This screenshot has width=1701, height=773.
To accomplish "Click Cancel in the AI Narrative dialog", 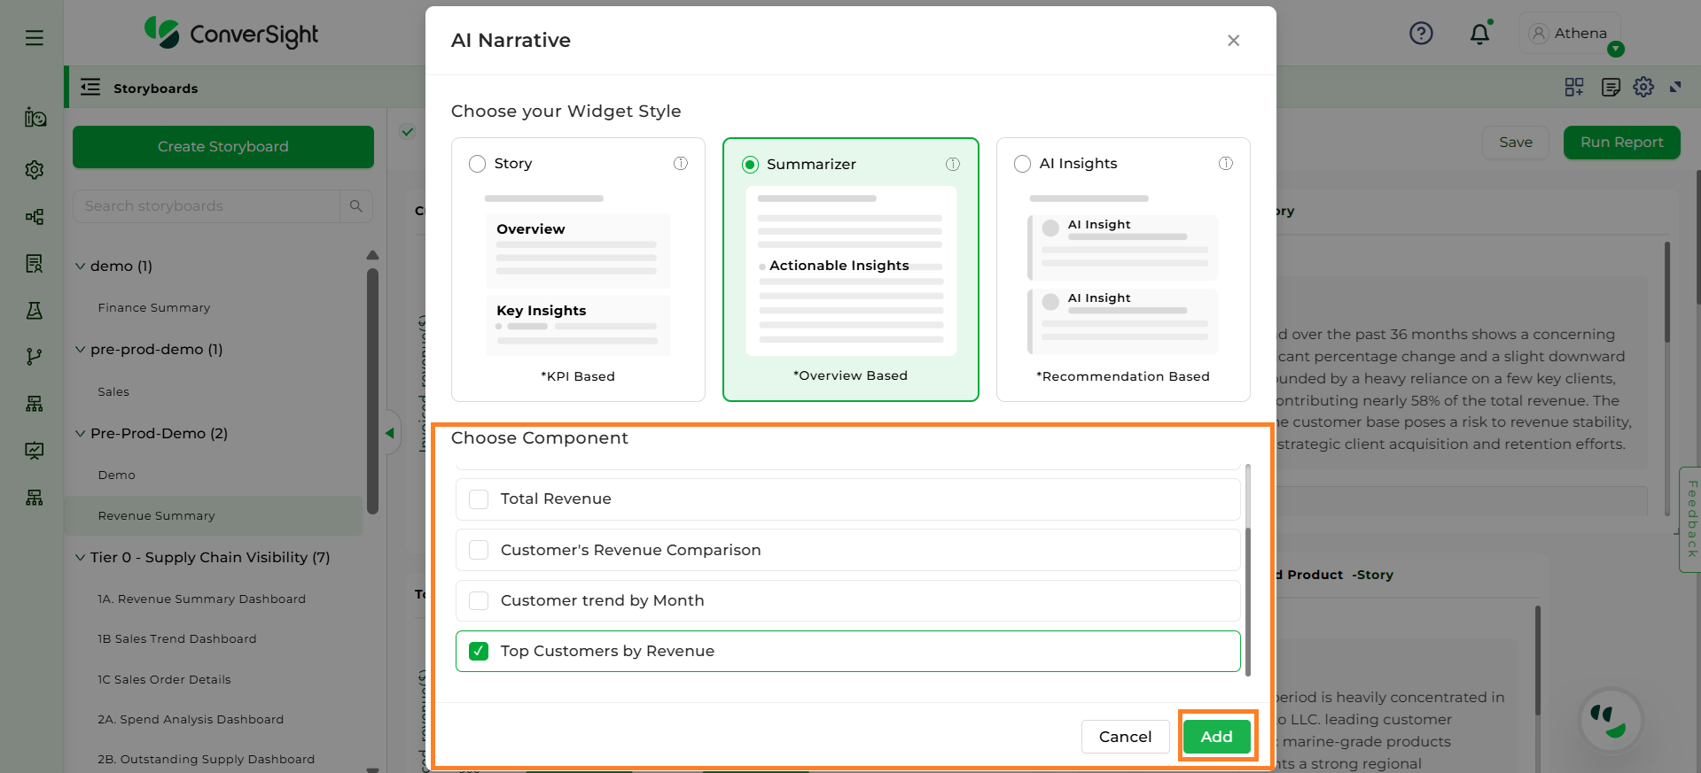I will pyautogui.click(x=1125, y=737).
